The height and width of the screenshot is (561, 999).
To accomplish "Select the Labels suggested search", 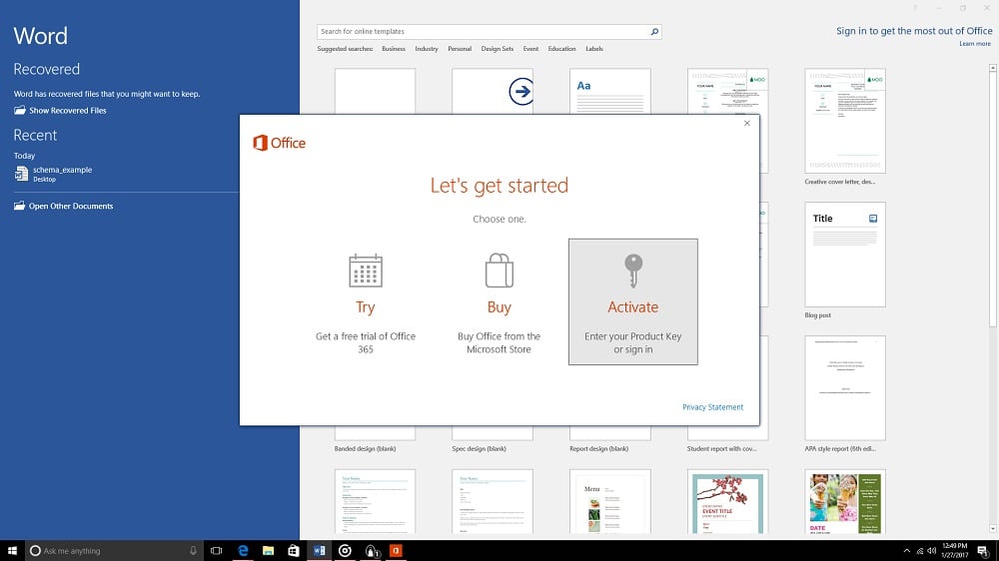I will [593, 48].
